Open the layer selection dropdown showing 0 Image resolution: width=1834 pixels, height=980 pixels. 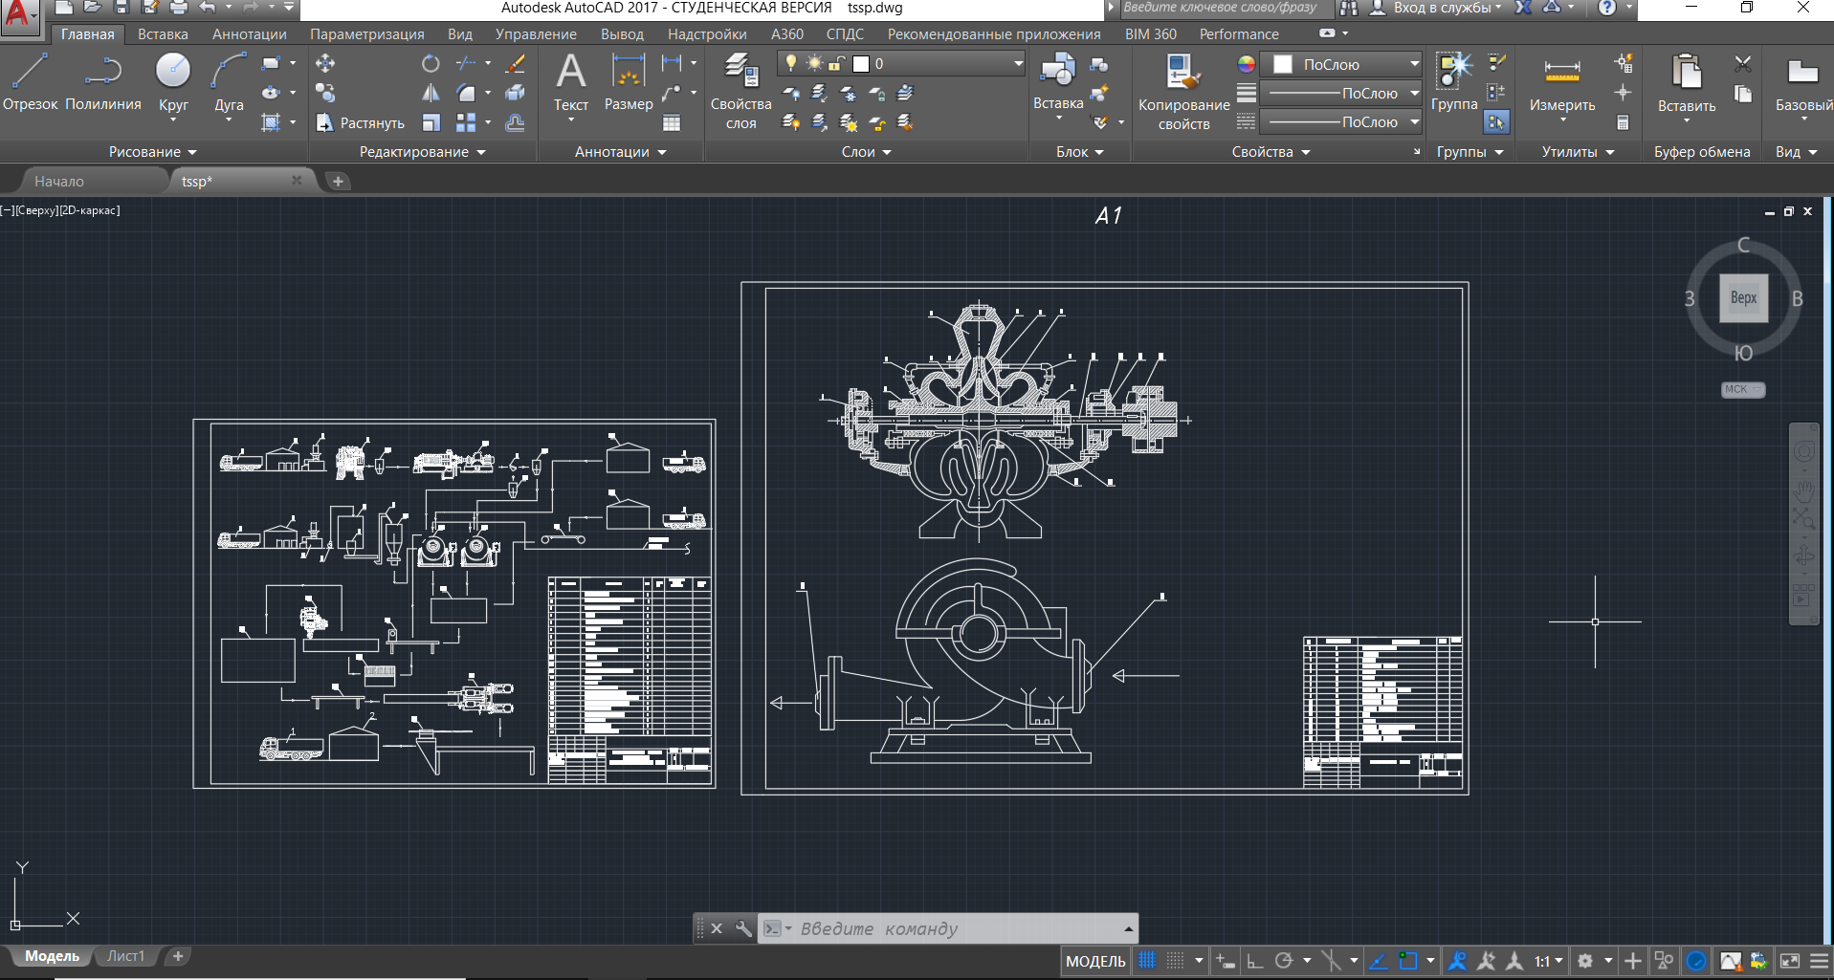901,64
